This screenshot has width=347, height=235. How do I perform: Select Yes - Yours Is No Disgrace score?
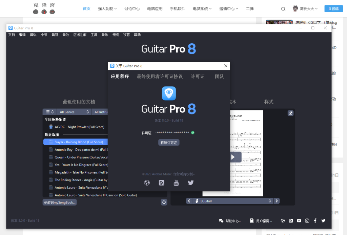tap(76, 165)
